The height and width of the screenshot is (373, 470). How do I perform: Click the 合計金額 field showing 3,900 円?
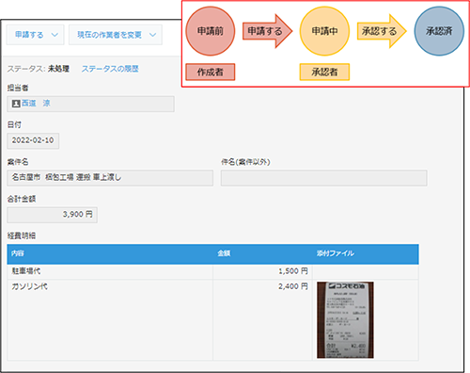pos(52,215)
